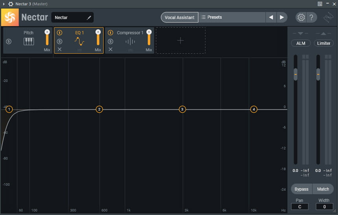Viewport: 338px width, 215px height.
Task: Enable ALM auto level mode
Action: pyautogui.click(x=301, y=43)
